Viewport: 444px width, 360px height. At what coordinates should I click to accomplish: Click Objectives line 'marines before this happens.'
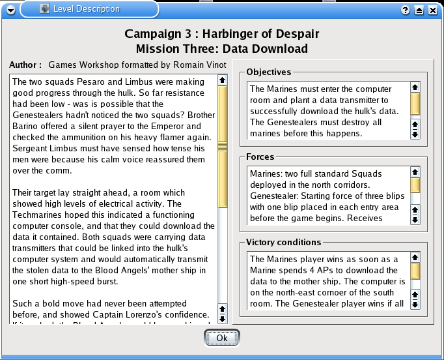[306, 133]
